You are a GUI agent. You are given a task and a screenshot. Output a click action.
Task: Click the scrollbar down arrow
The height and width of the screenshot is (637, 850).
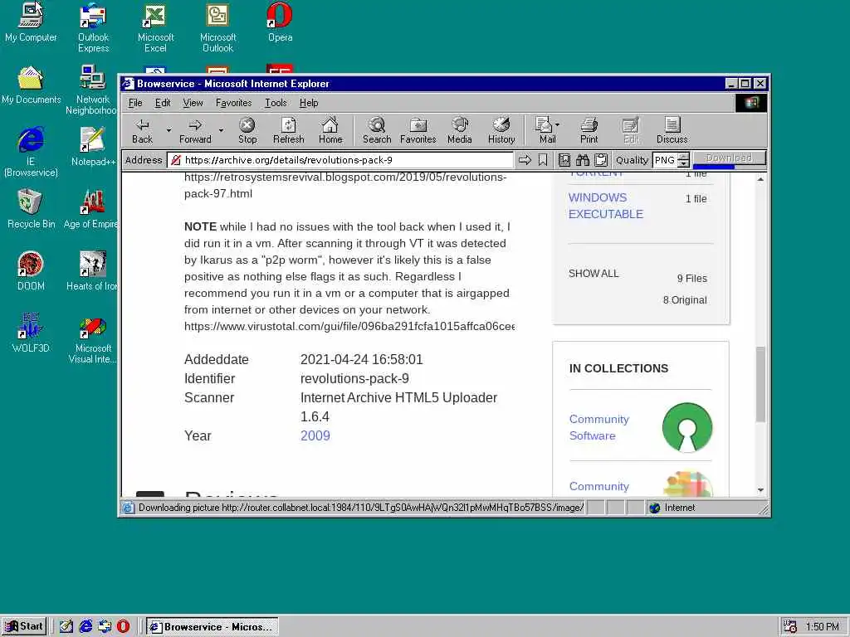(x=760, y=489)
